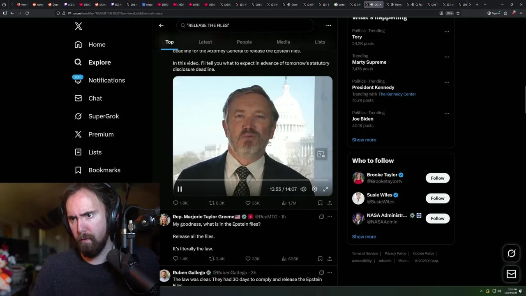Open the Privacy Policy link
Screen dimensions: 526x296
395,254
